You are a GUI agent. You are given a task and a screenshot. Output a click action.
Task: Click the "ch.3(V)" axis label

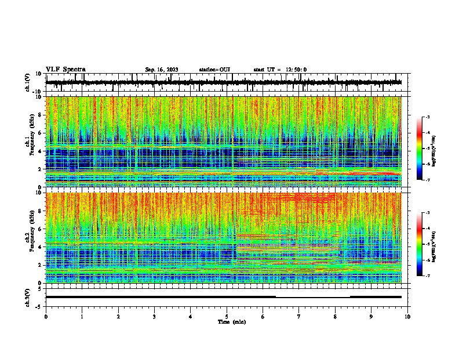click(x=28, y=298)
